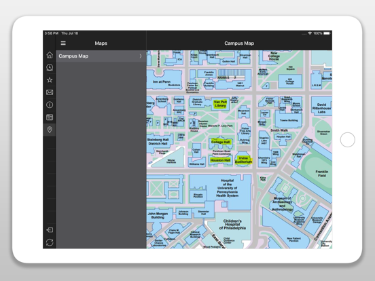
Task: Select the star favorites icon
Action: point(50,80)
